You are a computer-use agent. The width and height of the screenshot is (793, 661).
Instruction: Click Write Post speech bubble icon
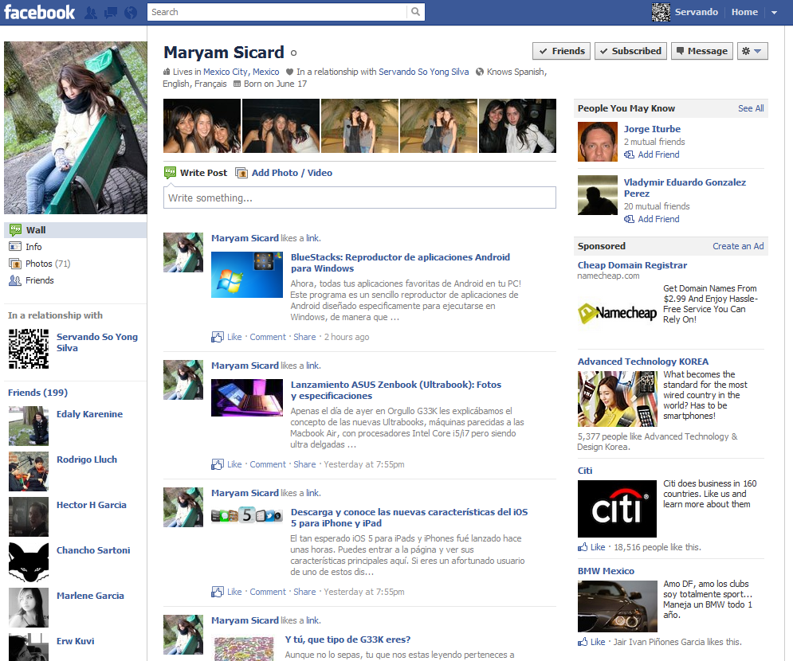[x=170, y=173]
